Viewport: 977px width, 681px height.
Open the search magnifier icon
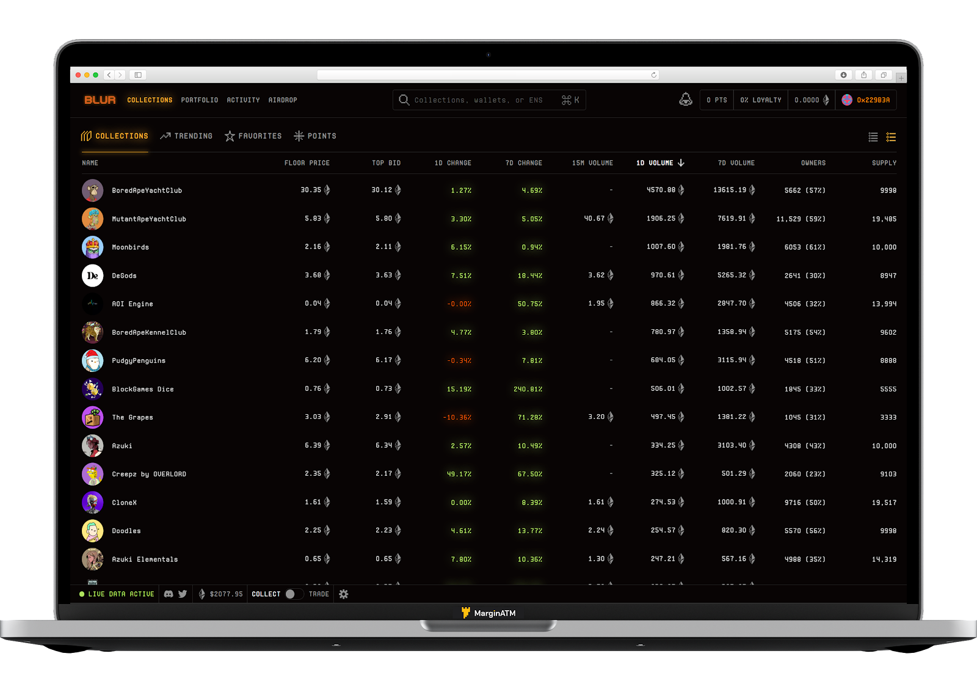pos(404,100)
